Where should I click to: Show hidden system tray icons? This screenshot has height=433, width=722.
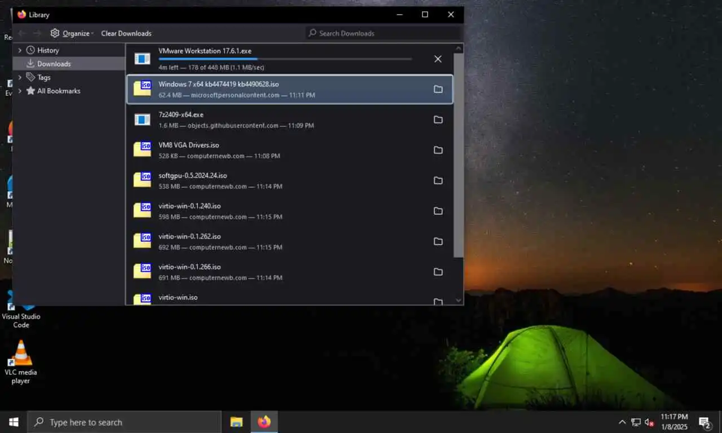(622, 422)
